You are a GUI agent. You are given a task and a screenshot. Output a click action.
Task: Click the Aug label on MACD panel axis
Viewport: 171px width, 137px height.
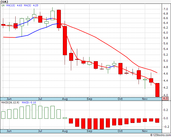[65, 131]
